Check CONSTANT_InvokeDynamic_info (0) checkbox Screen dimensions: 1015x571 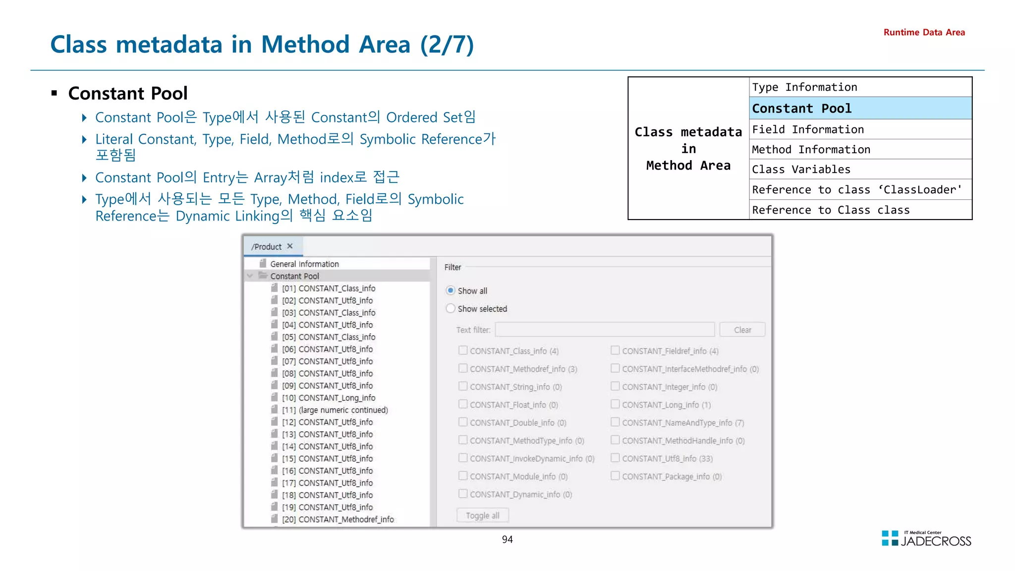[463, 458]
